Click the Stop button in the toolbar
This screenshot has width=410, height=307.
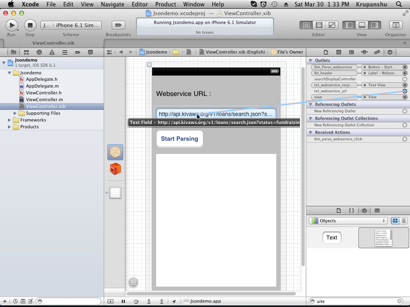[x=30, y=25]
